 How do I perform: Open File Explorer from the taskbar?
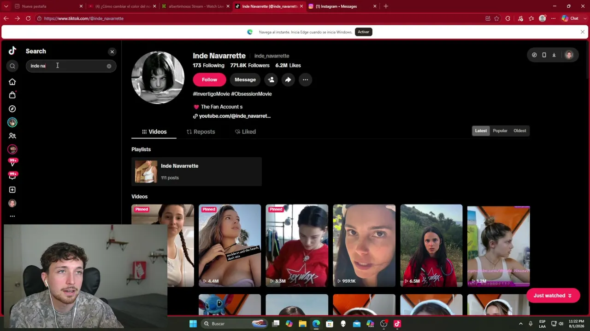point(302,324)
